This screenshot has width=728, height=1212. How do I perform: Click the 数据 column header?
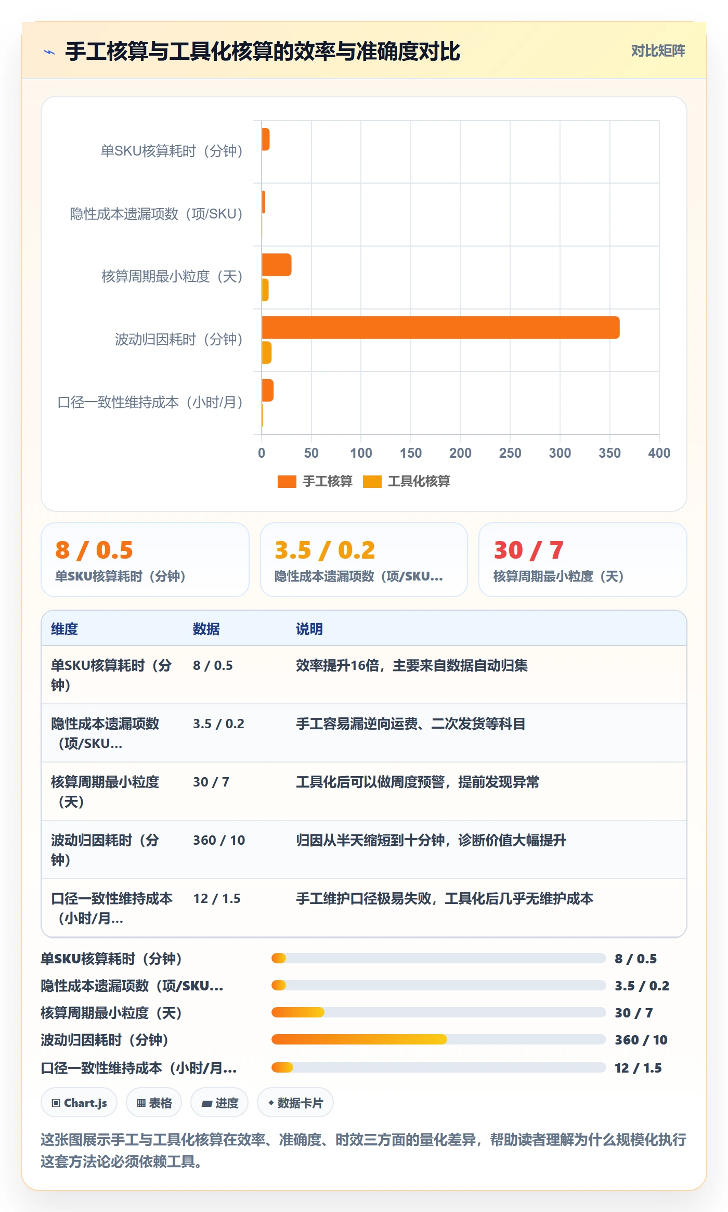click(206, 629)
